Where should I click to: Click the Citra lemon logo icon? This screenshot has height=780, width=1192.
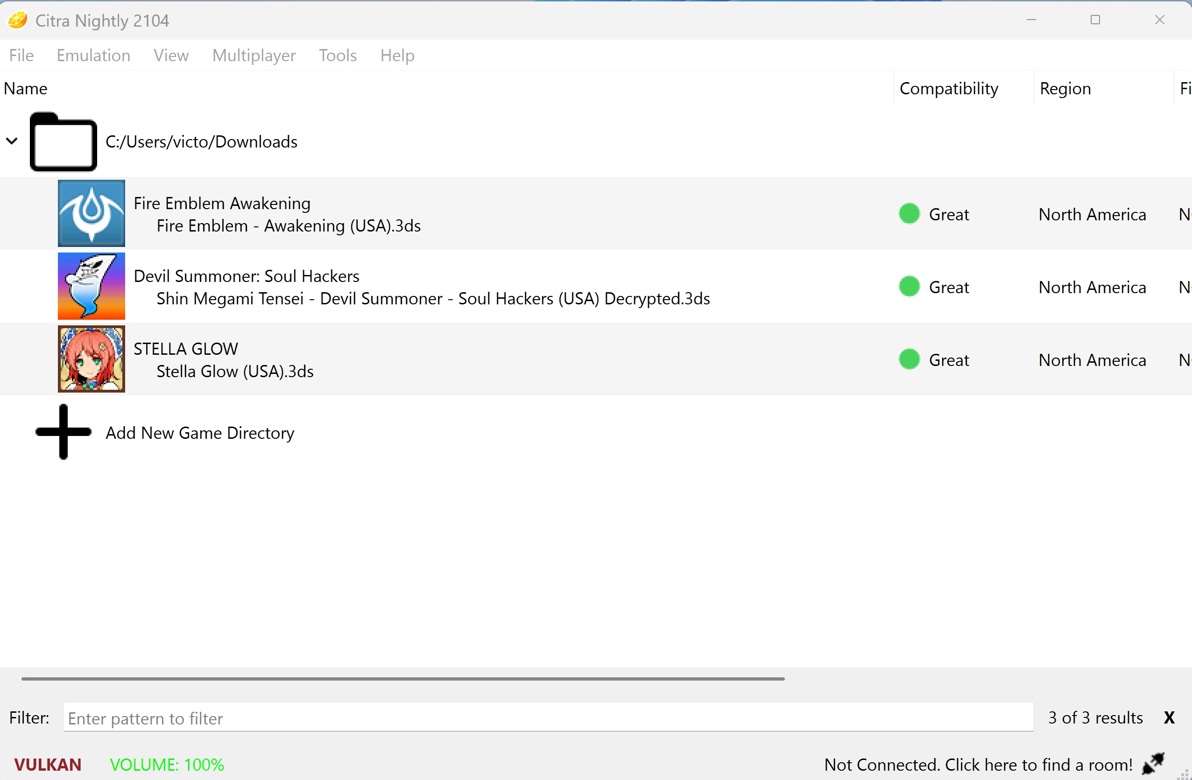[x=17, y=21]
